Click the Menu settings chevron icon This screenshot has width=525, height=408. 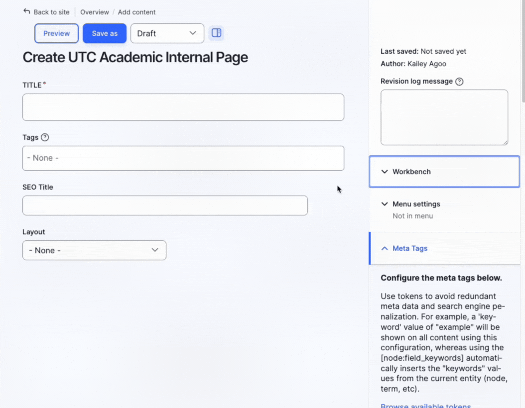coord(384,204)
